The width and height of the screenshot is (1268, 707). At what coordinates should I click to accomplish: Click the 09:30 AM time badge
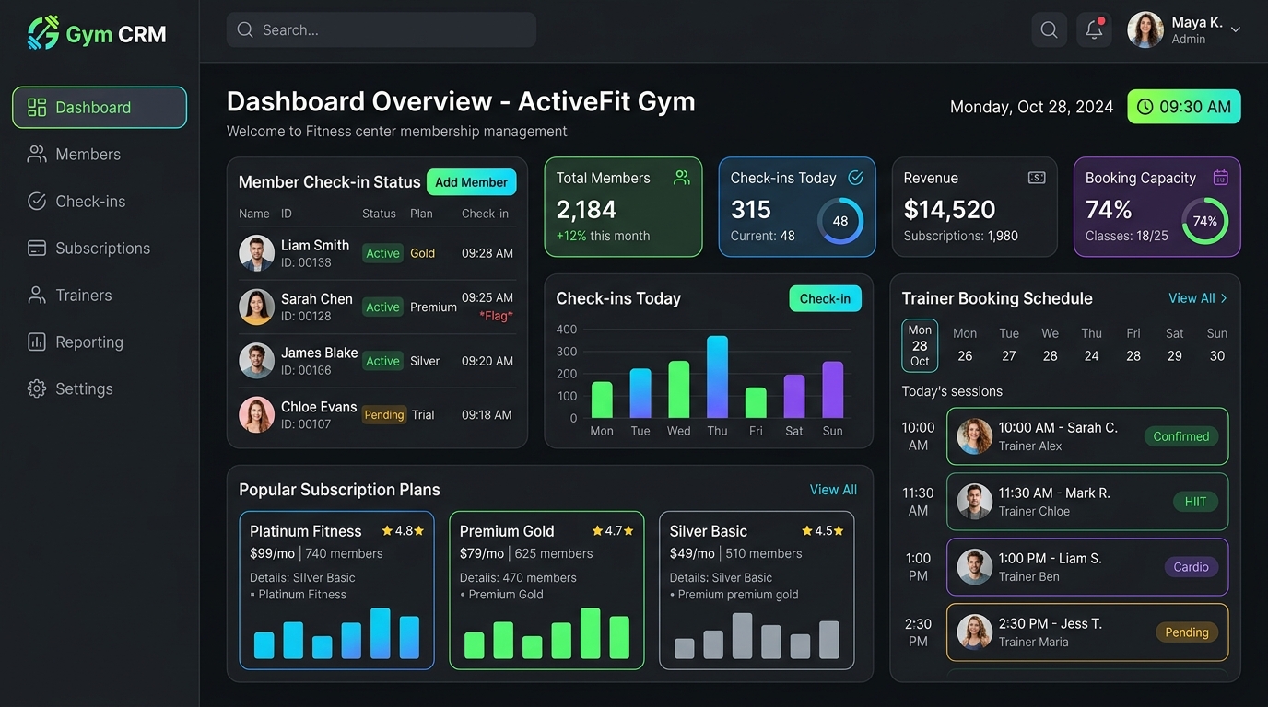1184,107
